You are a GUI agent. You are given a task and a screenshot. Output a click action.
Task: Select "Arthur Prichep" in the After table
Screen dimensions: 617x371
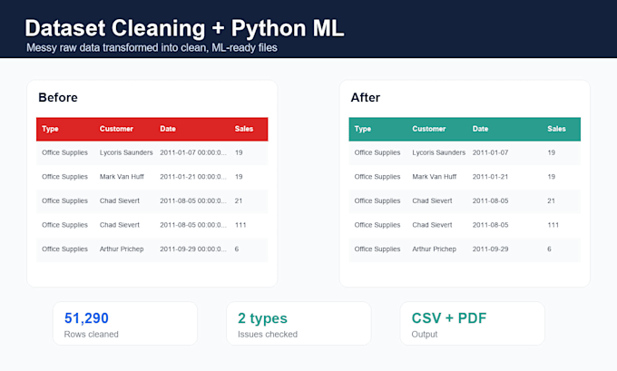click(434, 249)
